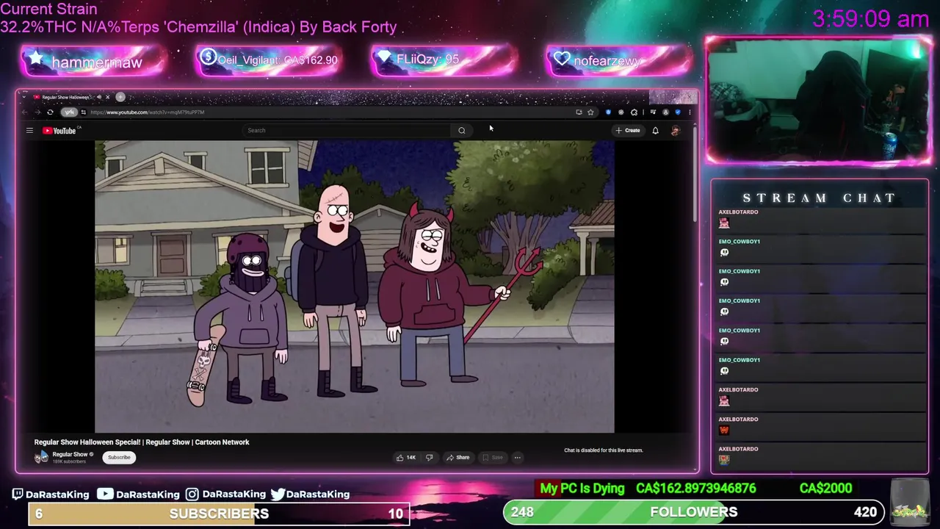Click the video player frame
940x529 pixels.
(355, 287)
